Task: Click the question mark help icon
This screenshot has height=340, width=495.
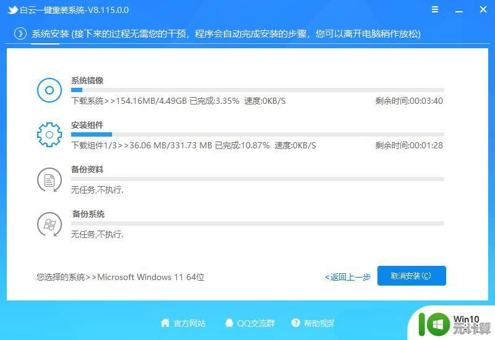Action: (x=295, y=323)
